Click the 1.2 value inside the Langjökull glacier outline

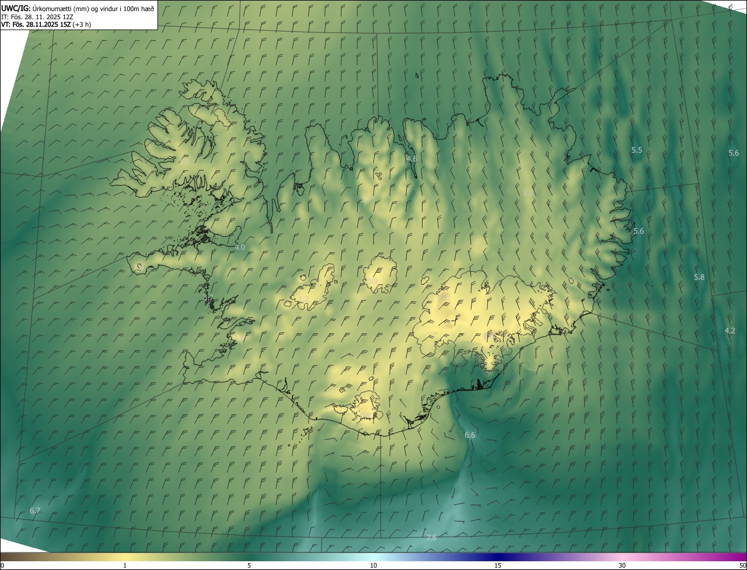[x=303, y=300]
